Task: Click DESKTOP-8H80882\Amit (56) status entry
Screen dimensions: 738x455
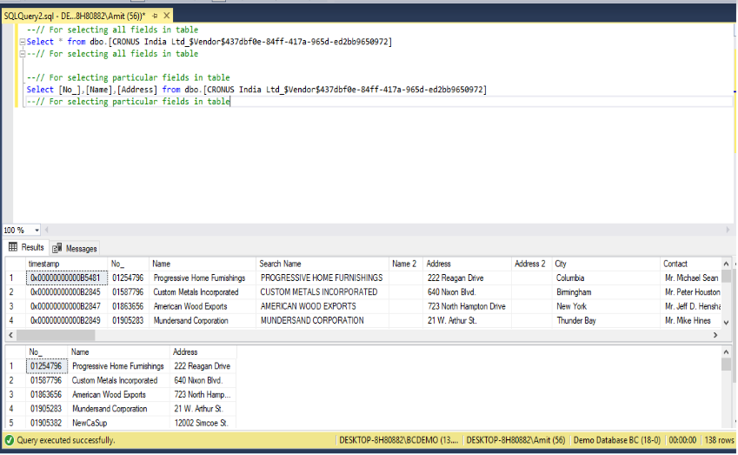Action: tap(515, 440)
